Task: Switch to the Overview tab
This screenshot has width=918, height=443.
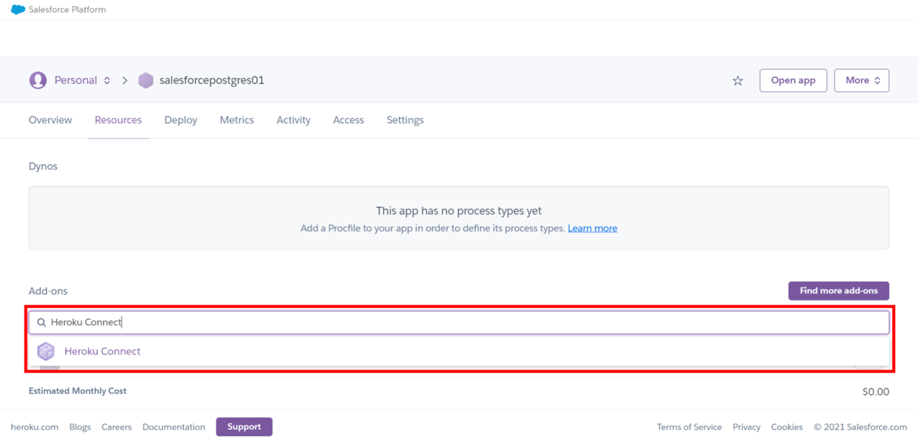Action: click(x=50, y=120)
